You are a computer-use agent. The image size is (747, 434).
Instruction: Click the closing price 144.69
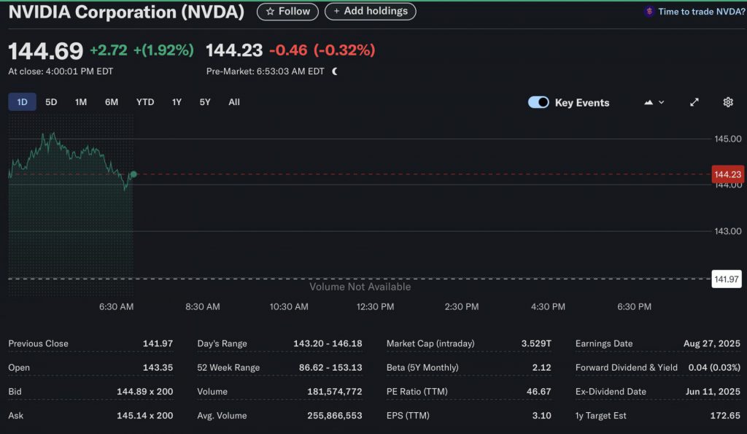(x=46, y=51)
